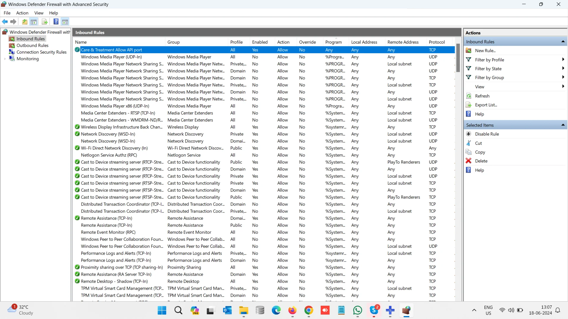Collapse the Selected Items actions section
Screen dimensions: 568x319
pyautogui.click(x=563, y=125)
